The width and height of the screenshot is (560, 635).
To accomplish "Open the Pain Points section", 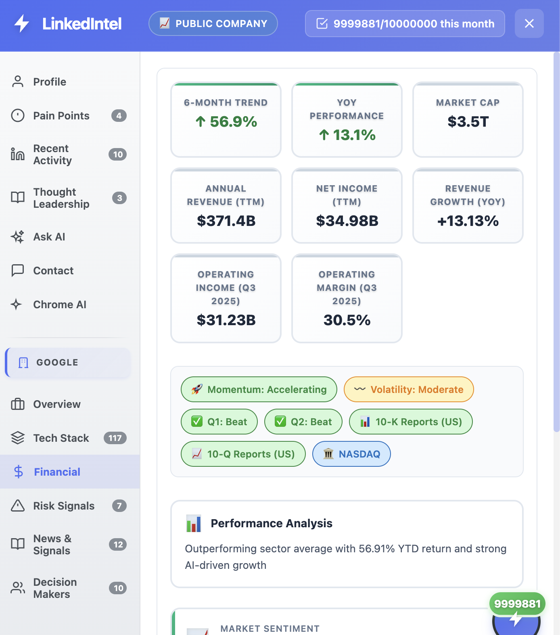I will (x=70, y=115).
